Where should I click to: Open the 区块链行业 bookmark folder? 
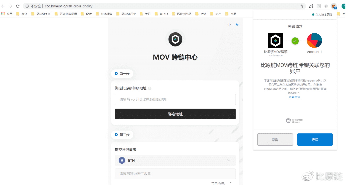pyautogui.click(x=126, y=14)
